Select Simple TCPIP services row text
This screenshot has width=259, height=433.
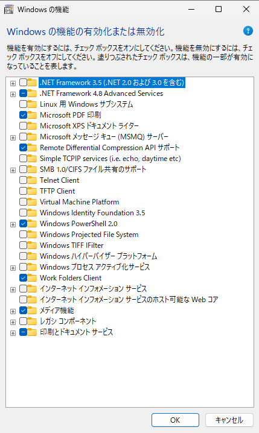pos(110,159)
